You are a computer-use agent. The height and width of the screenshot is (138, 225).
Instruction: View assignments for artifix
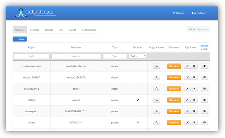pos(157,123)
